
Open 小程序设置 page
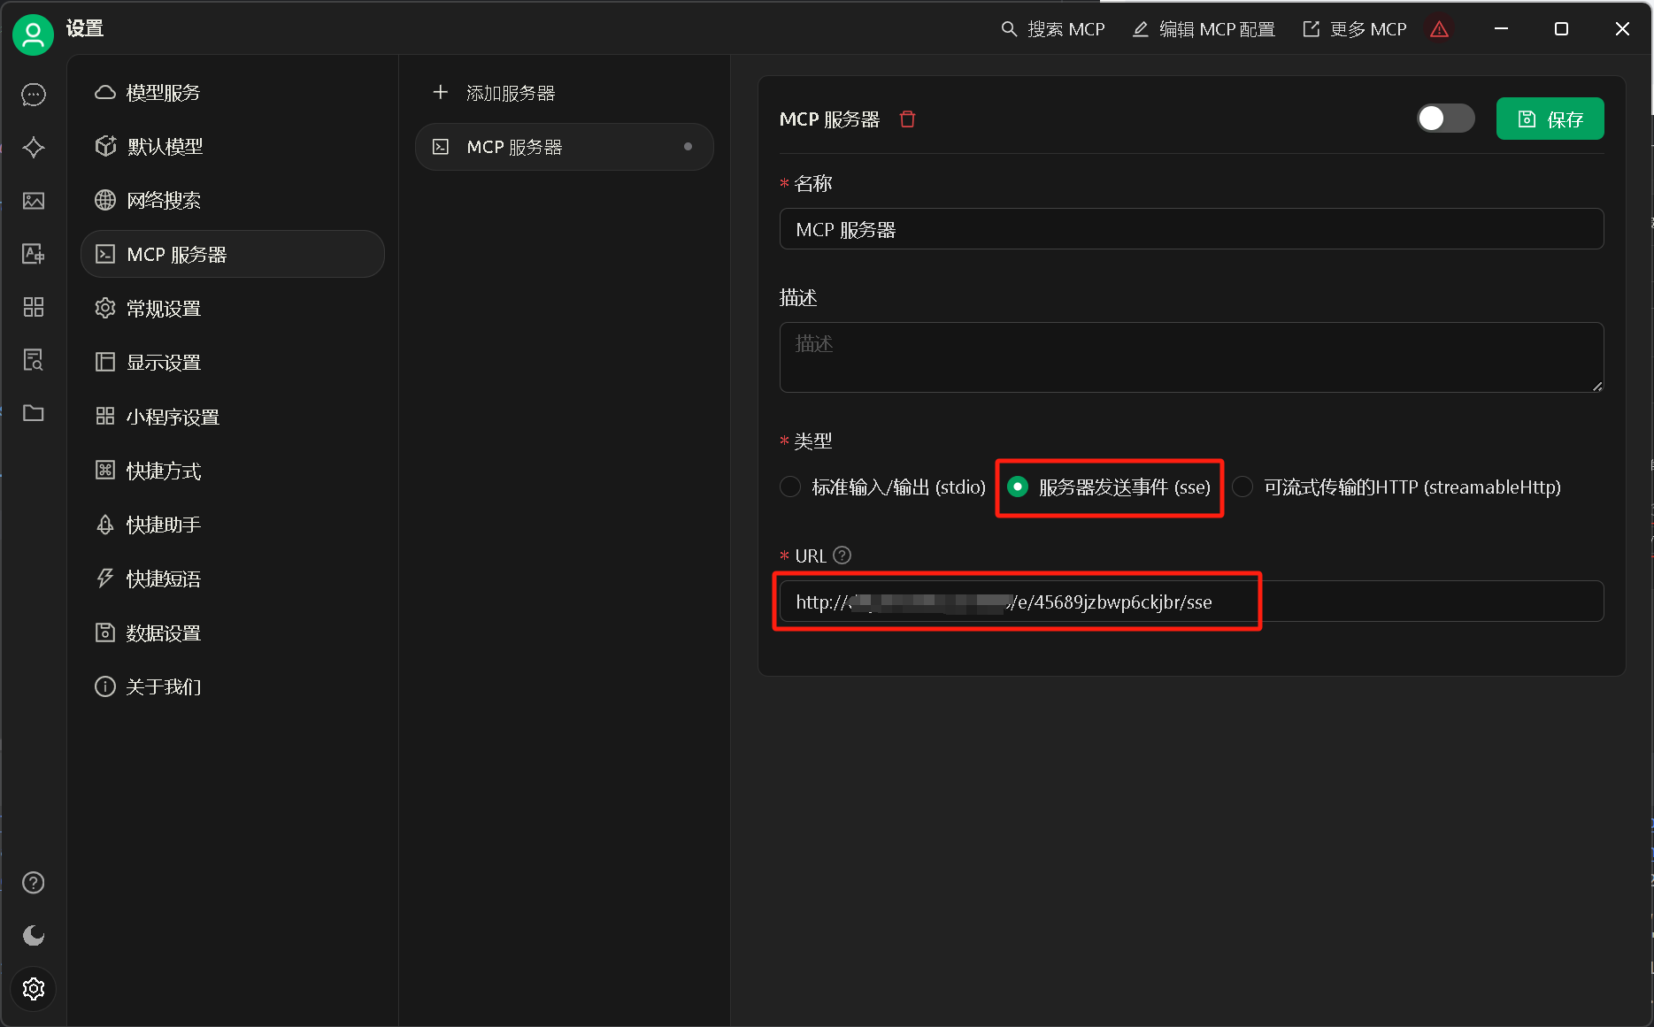coord(232,417)
